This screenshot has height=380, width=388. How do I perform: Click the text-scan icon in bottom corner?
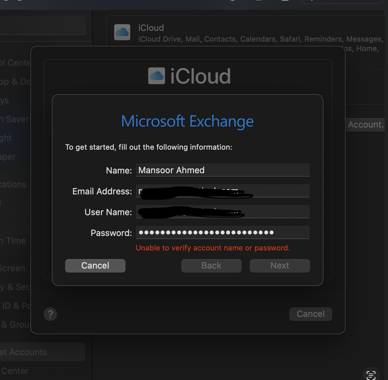tap(371, 375)
